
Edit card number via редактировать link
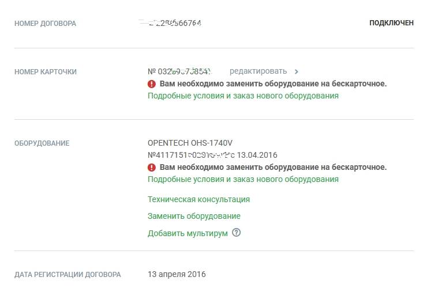click(258, 71)
